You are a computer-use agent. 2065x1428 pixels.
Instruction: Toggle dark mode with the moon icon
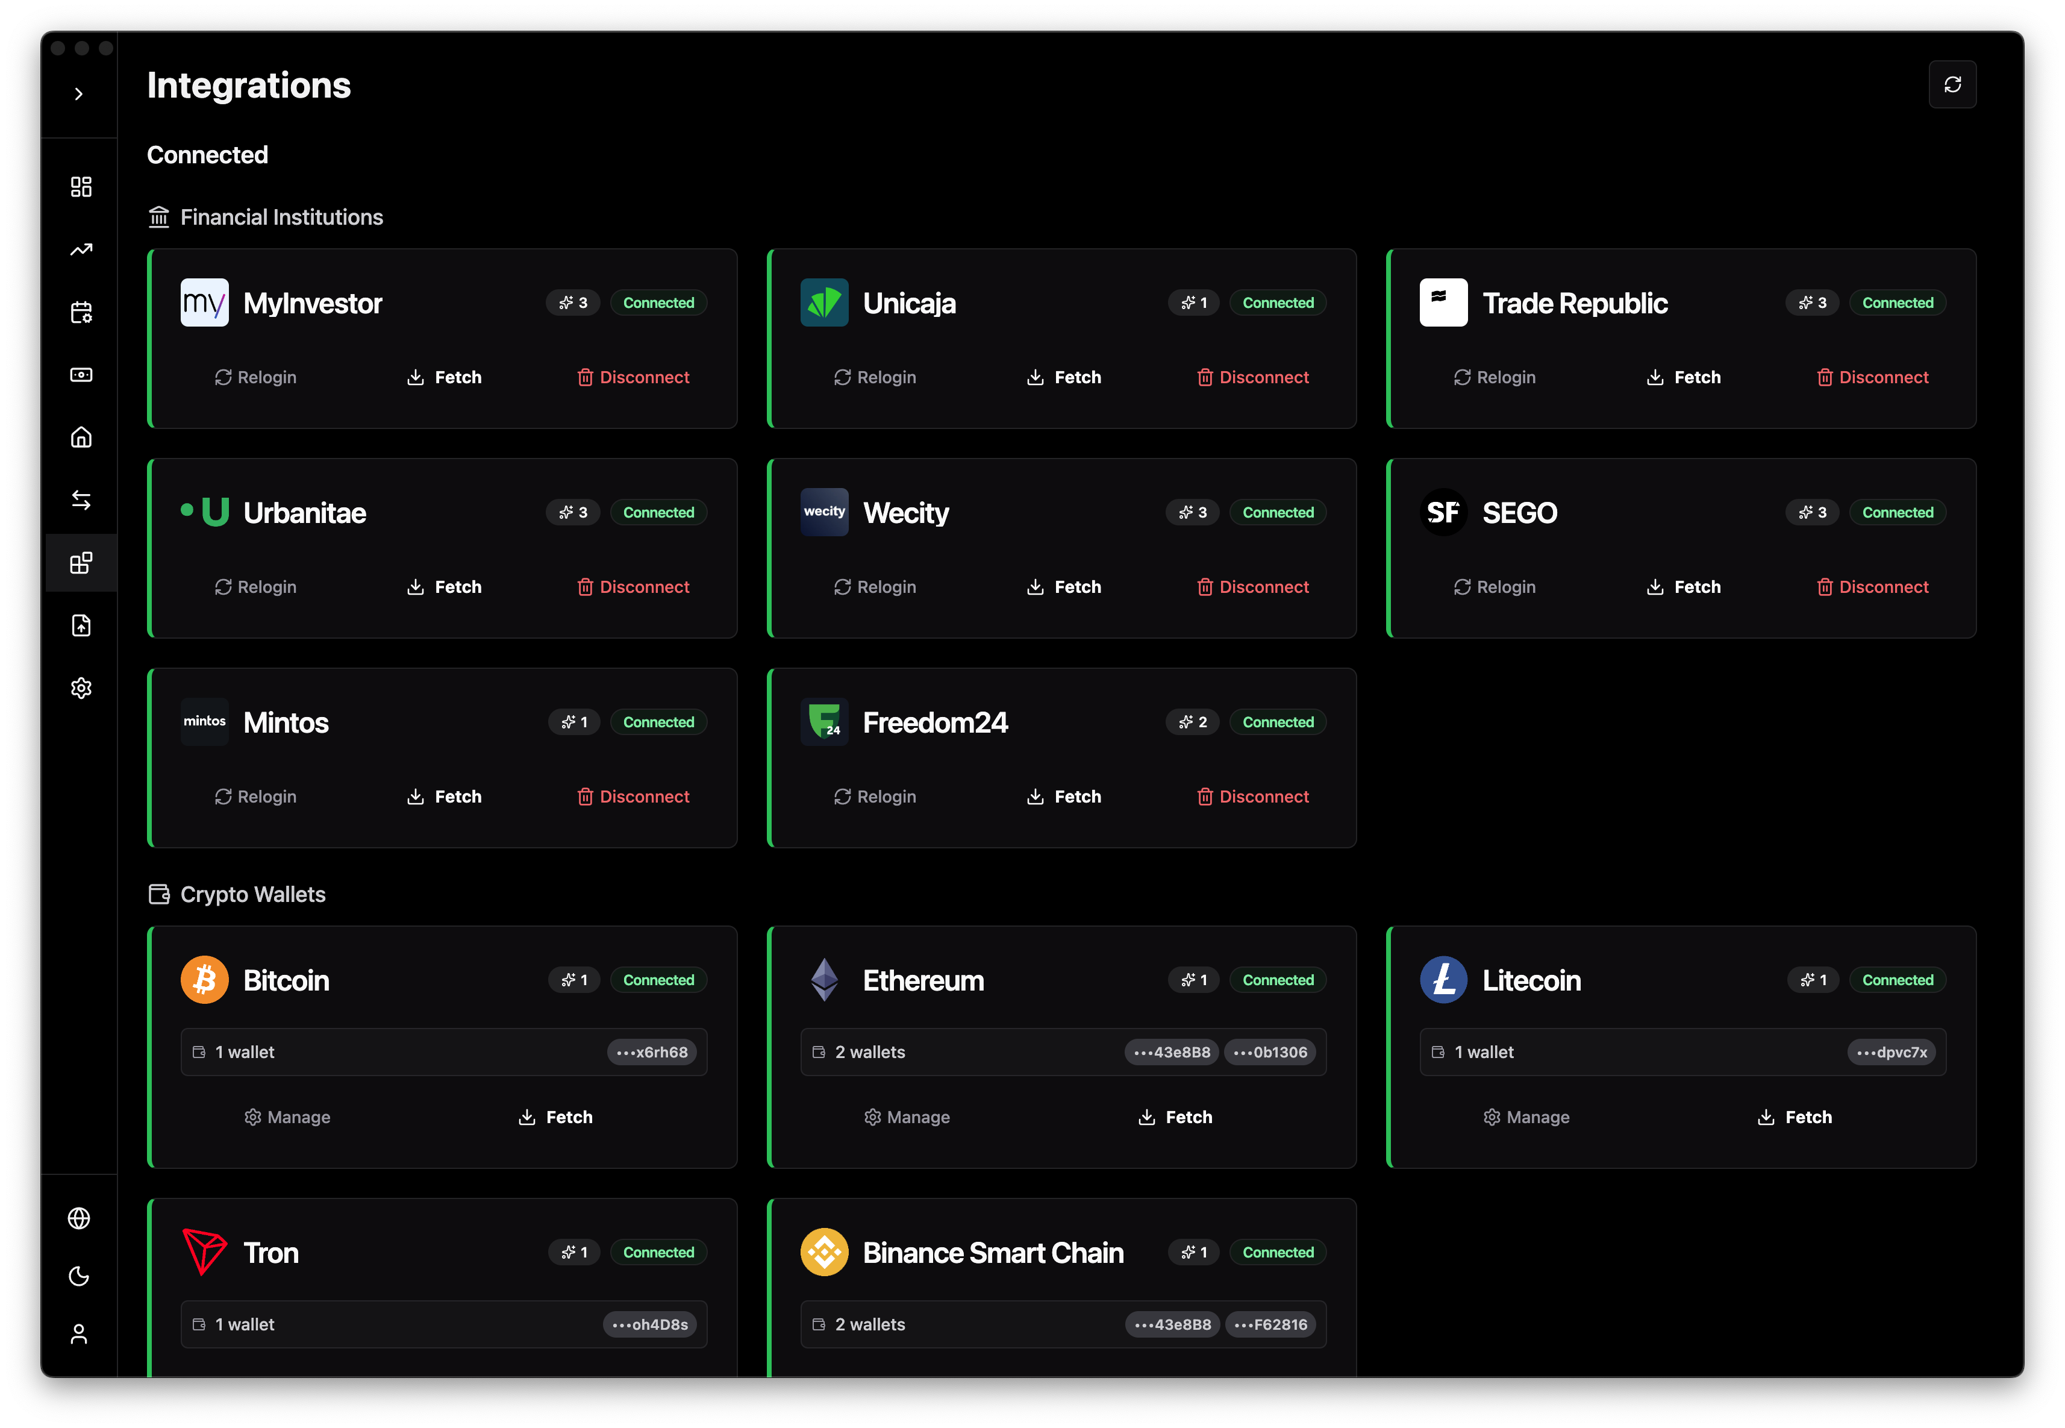pyautogui.click(x=80, y=1276)
